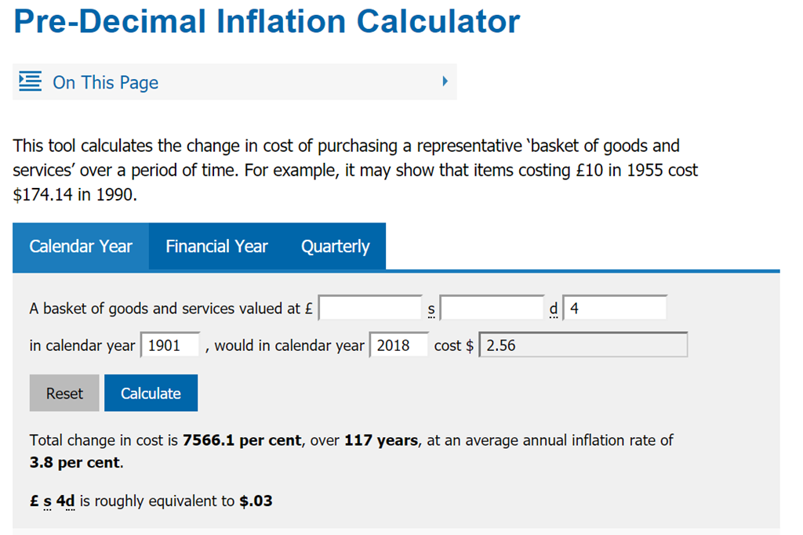Click the 's' abbreviation beside shillings field

tap(431, 309)
